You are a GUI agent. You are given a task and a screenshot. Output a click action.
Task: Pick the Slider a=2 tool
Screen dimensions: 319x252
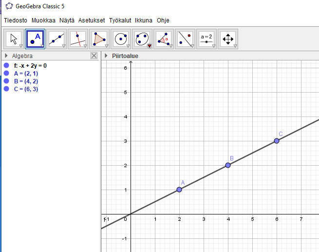pyautogui.click(x=206, y=39)
